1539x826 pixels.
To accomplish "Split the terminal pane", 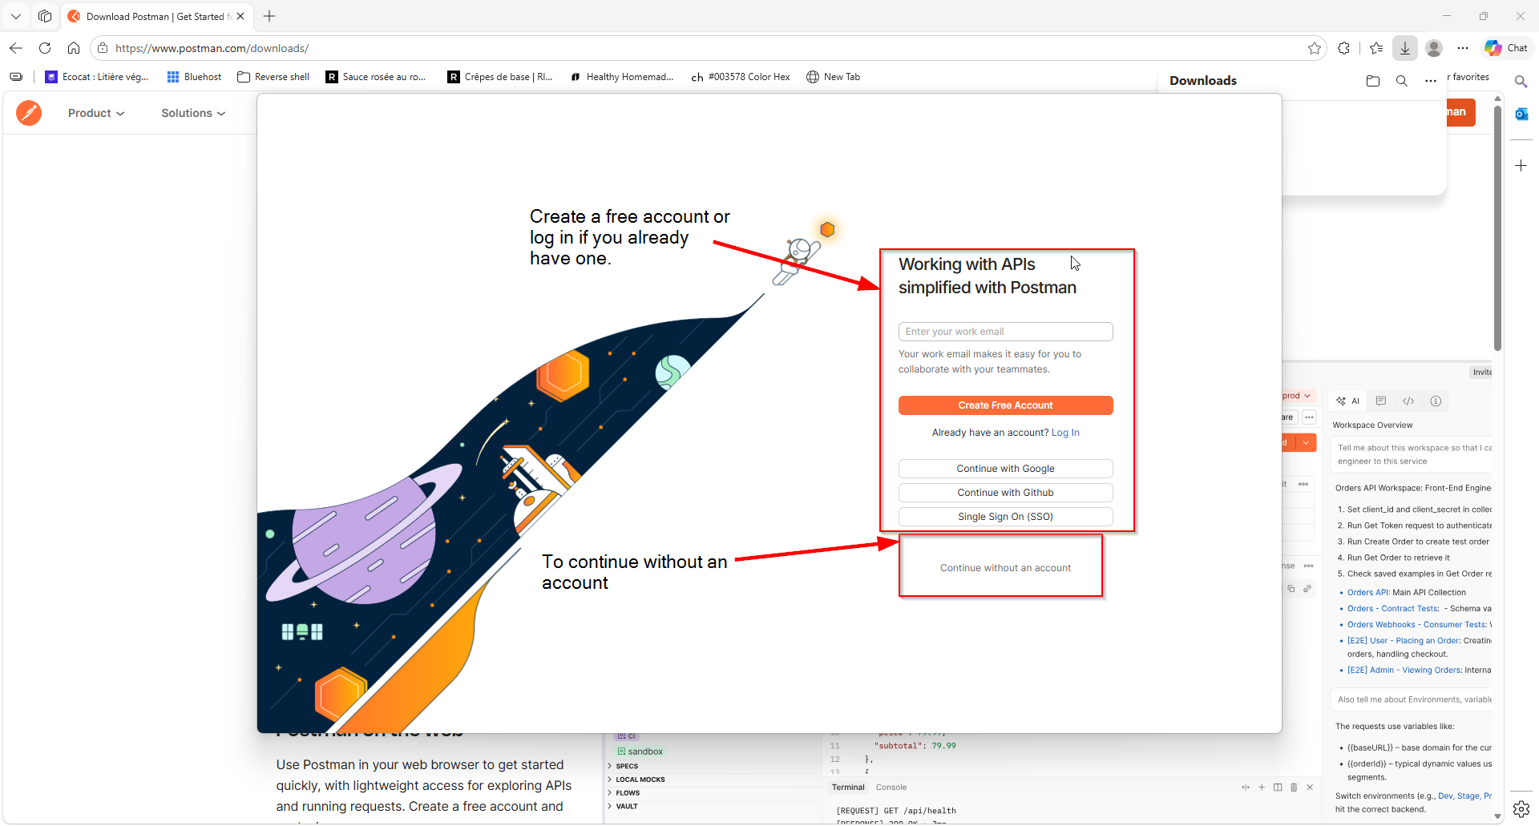I will coord(1278,788).
